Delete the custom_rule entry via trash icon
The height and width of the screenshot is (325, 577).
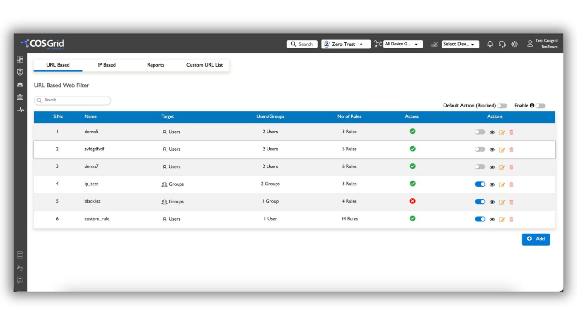click(x=511, y=220)
